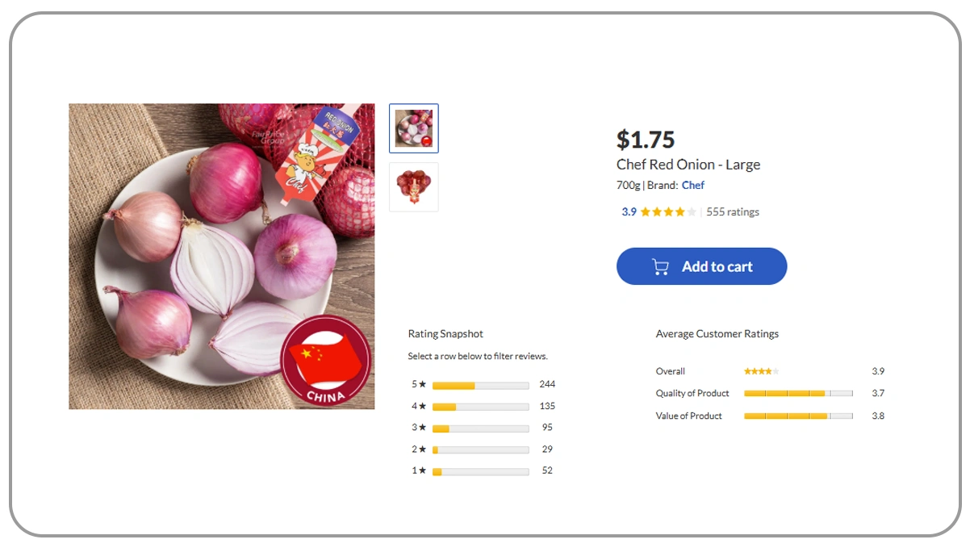Click the China flag badge
Screen dimensions: 970x552
tap(325, 360)
